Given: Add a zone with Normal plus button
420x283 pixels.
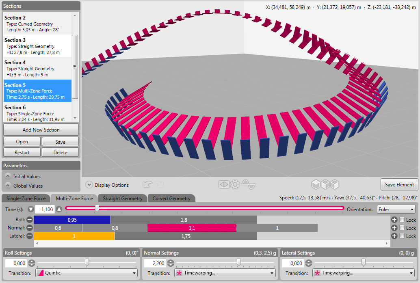Looking at the screenshot, I should 394,228.
